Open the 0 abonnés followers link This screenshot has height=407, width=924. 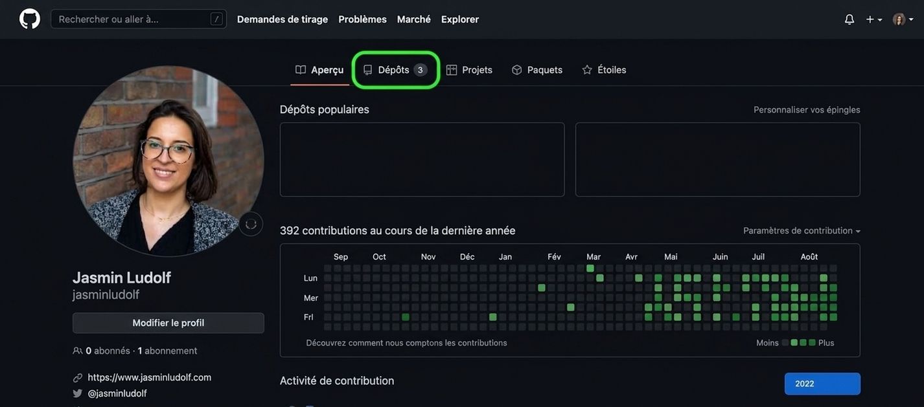click(x=108, y=351)
